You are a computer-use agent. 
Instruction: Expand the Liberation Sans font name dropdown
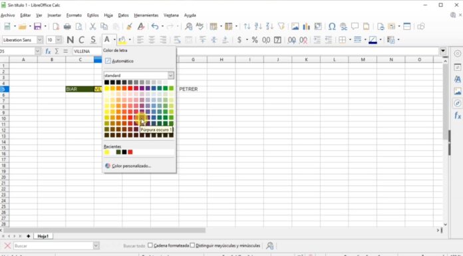[x=40, y=40]
